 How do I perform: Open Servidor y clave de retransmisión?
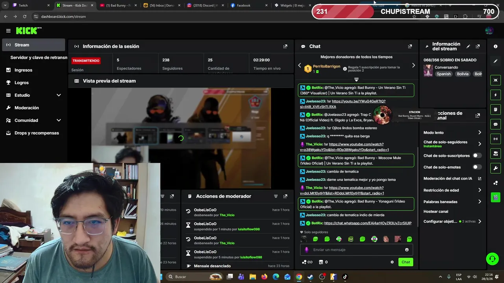coord(39,57)
